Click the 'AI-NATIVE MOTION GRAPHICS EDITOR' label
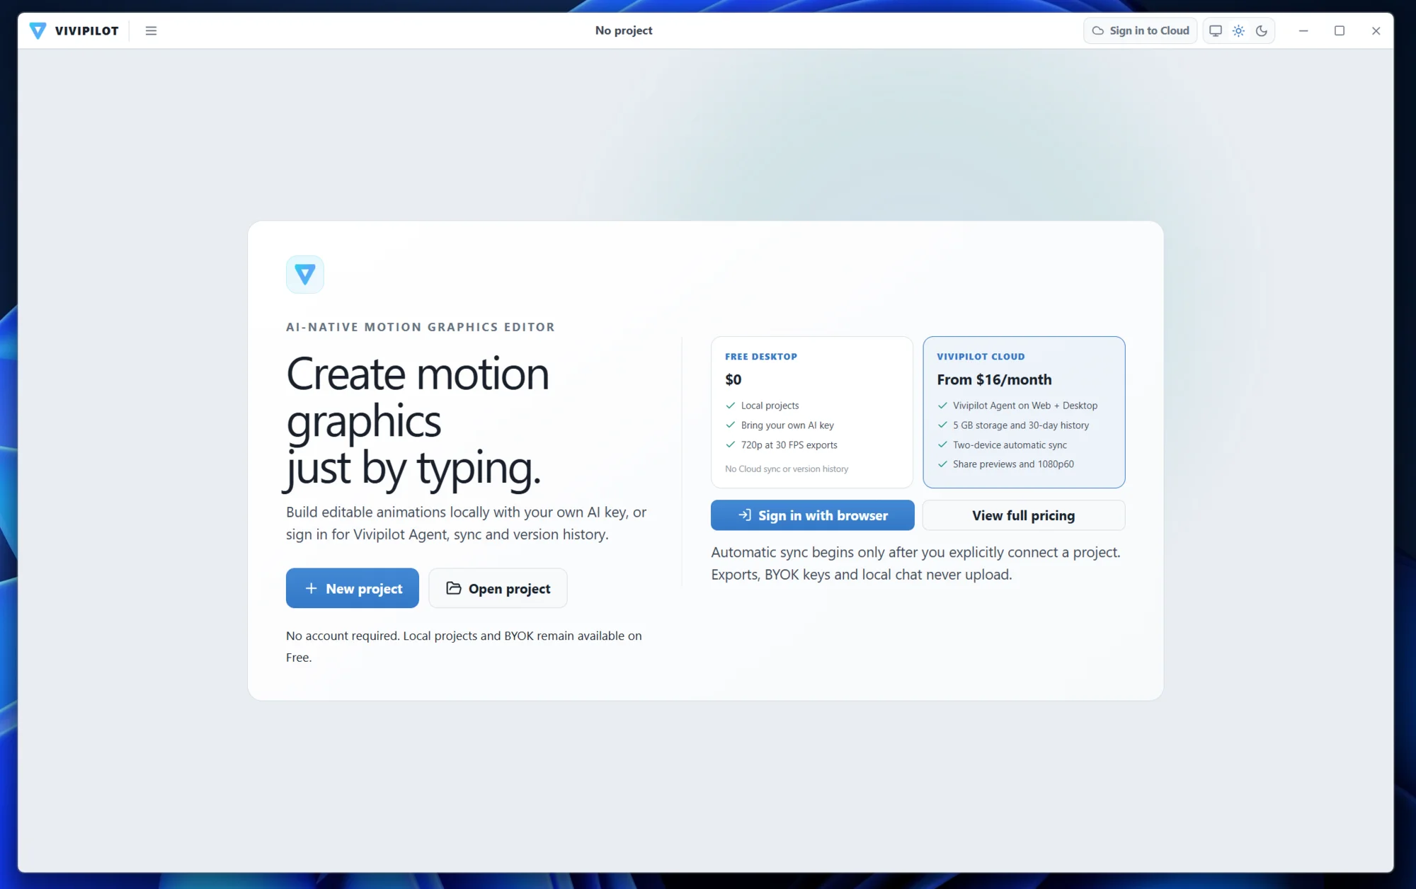Image resolution: width=1416 pixels, height=889 pixels. pos(421,327)
